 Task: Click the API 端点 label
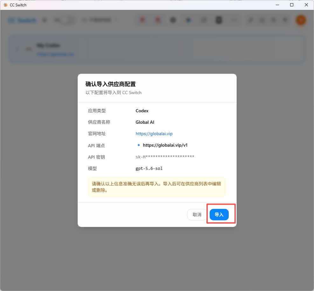pos(96,146)
